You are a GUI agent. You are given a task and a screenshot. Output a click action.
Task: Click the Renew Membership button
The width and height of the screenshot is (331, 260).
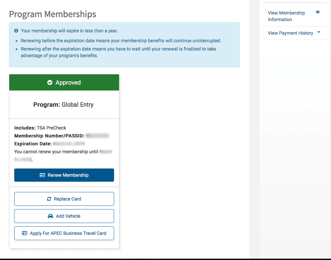coord(64,175)
